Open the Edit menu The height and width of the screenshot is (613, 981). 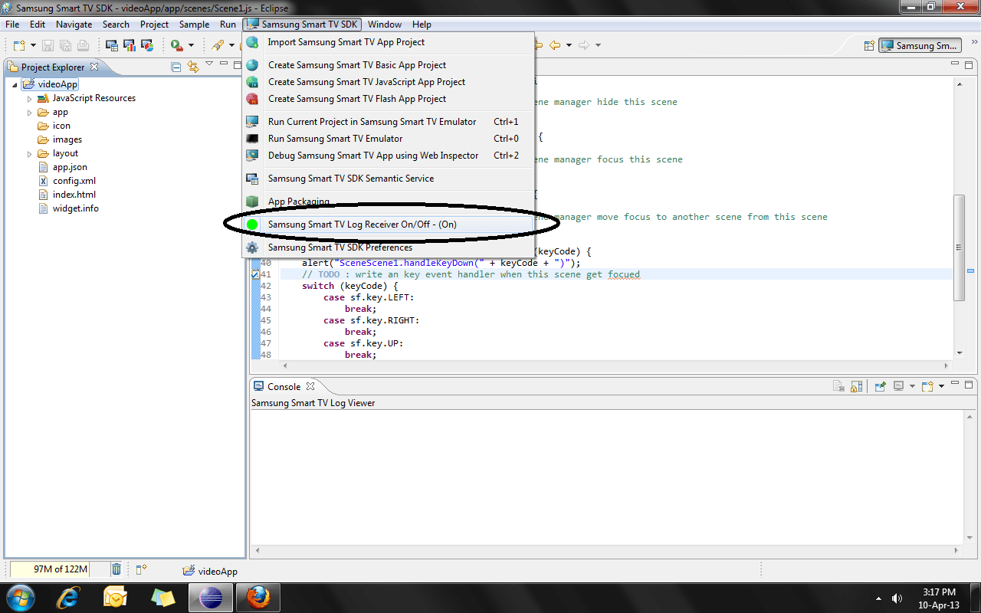[x=38, y=25]
